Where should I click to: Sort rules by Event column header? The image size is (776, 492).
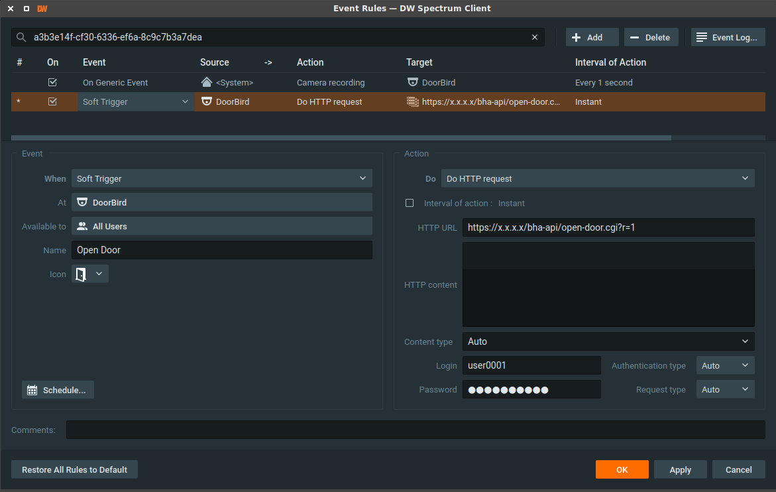[94, 62]
